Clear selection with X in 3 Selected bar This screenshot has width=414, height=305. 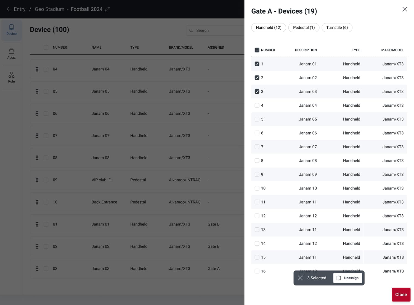tap(301, 278)
